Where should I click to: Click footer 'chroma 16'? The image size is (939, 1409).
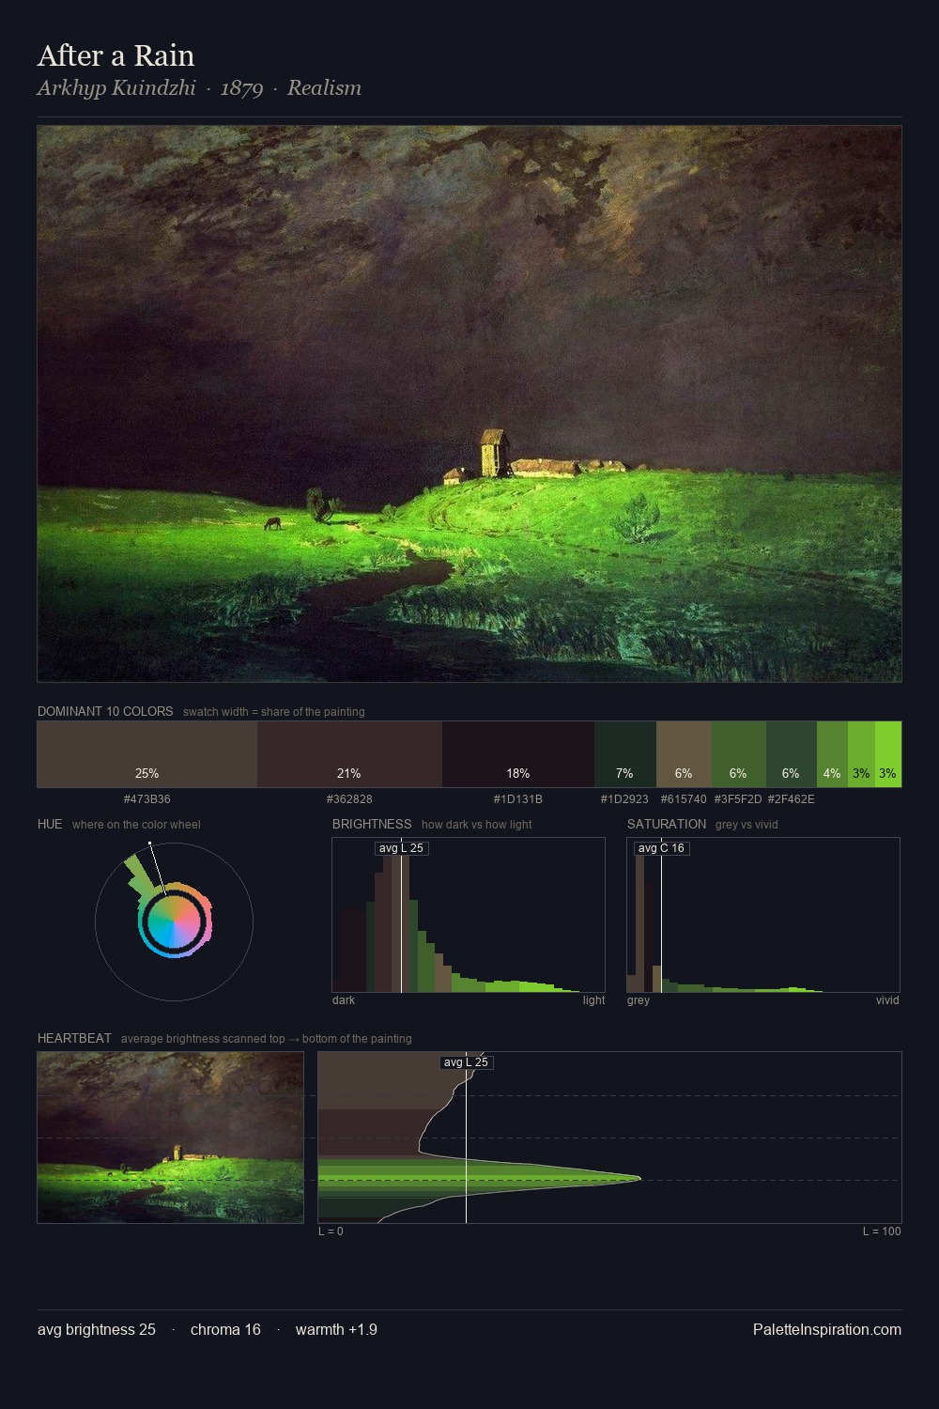pyautogui.click(x=225, y=1329)
